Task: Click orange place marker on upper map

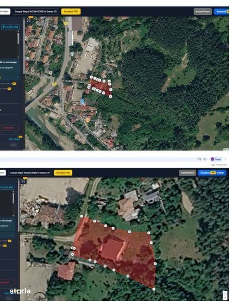Action: point(87,120)
